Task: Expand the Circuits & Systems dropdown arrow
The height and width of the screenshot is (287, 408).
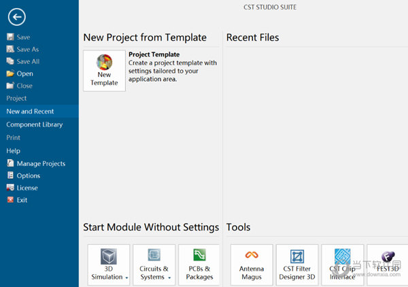Action: pyautogui.click(x=169, y=278)
